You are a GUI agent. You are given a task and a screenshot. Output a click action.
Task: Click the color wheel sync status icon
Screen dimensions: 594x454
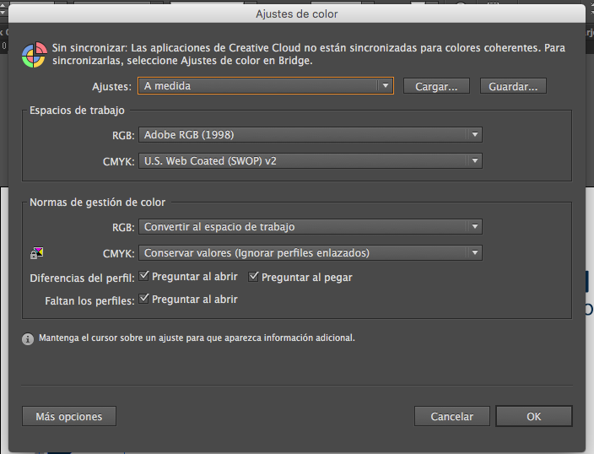pyautogui.click(x=35, y=55)
